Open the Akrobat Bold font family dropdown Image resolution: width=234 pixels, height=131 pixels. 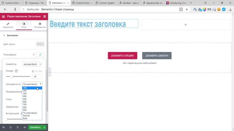(x=32, y=64)
